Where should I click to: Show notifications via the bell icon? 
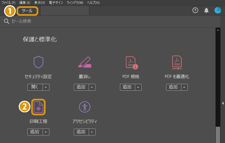(x=206, y=10)
